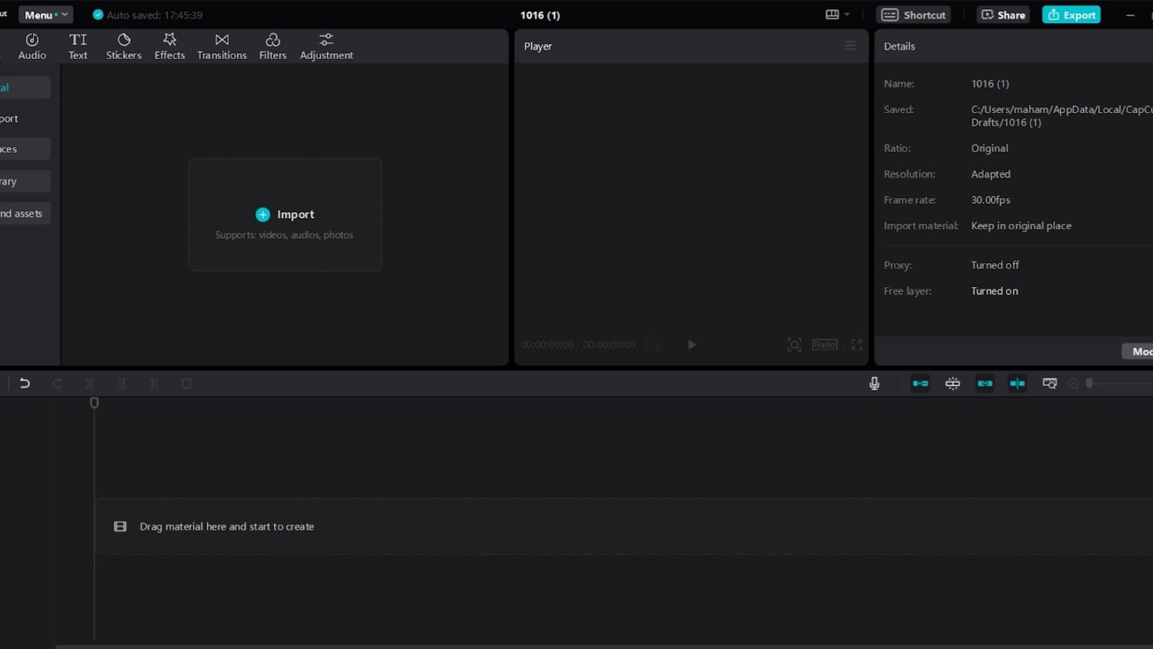
Task: Click the project title 1016 (1)
Action: tap(540, 15)
